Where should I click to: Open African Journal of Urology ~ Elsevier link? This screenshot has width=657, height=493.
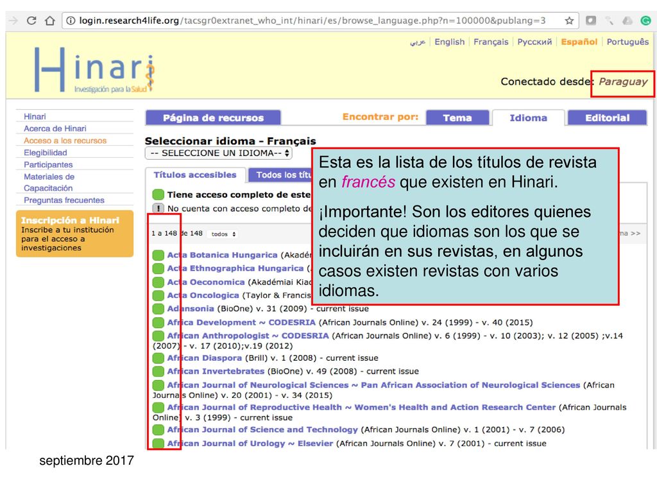pyautogui.click(x=250, y=444)
